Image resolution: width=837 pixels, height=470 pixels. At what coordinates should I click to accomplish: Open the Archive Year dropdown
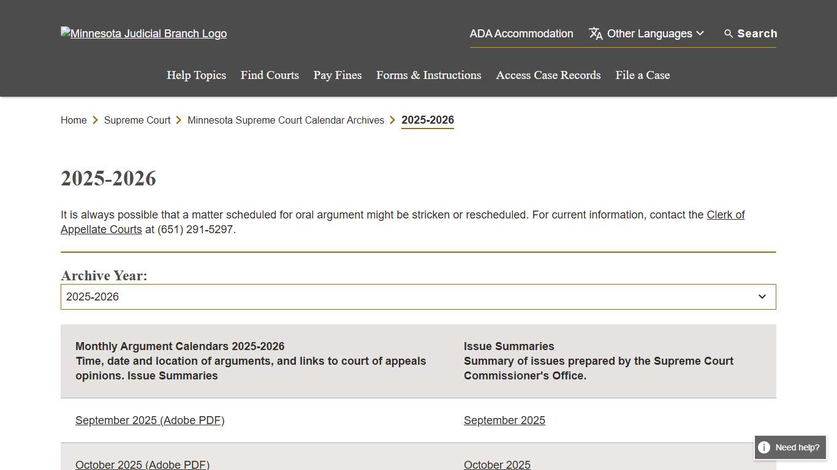418,297
